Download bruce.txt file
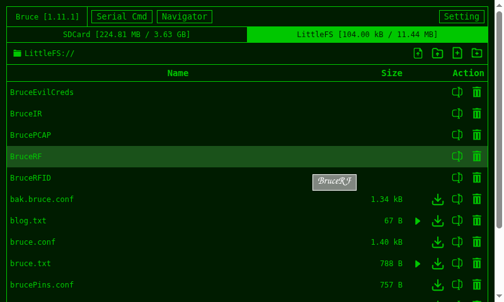Viewport: 504px width, 302px height. (x=438, y=264)
